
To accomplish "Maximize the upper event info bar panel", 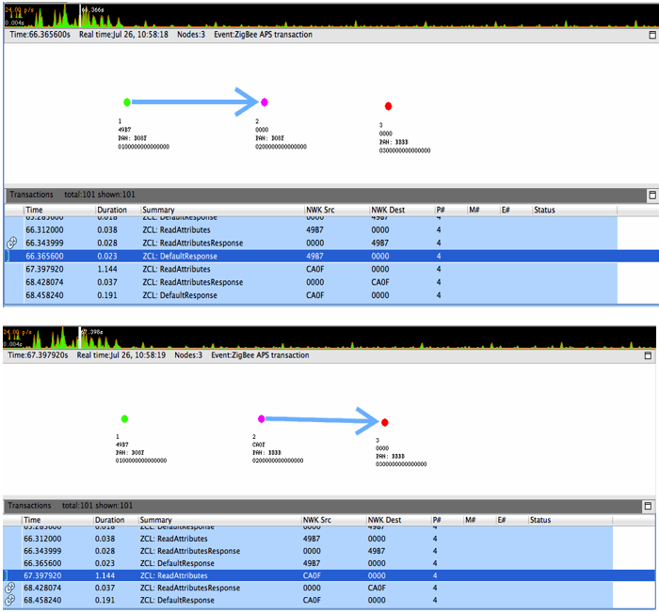I will pos(652,35).
